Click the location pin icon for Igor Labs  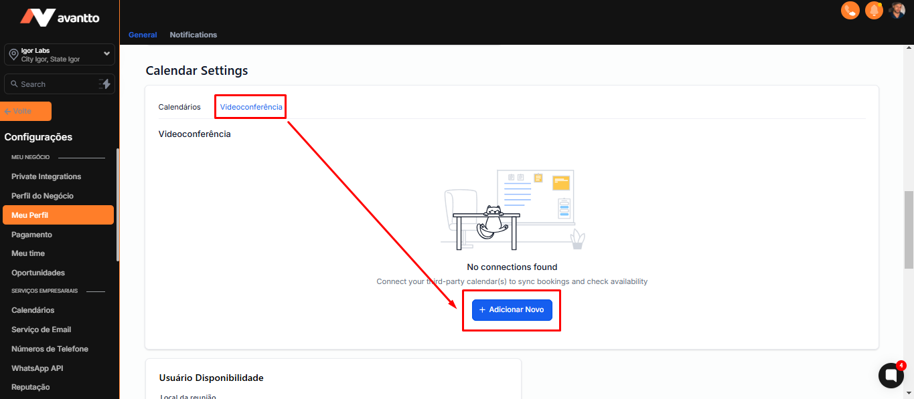tap(13, 55)
